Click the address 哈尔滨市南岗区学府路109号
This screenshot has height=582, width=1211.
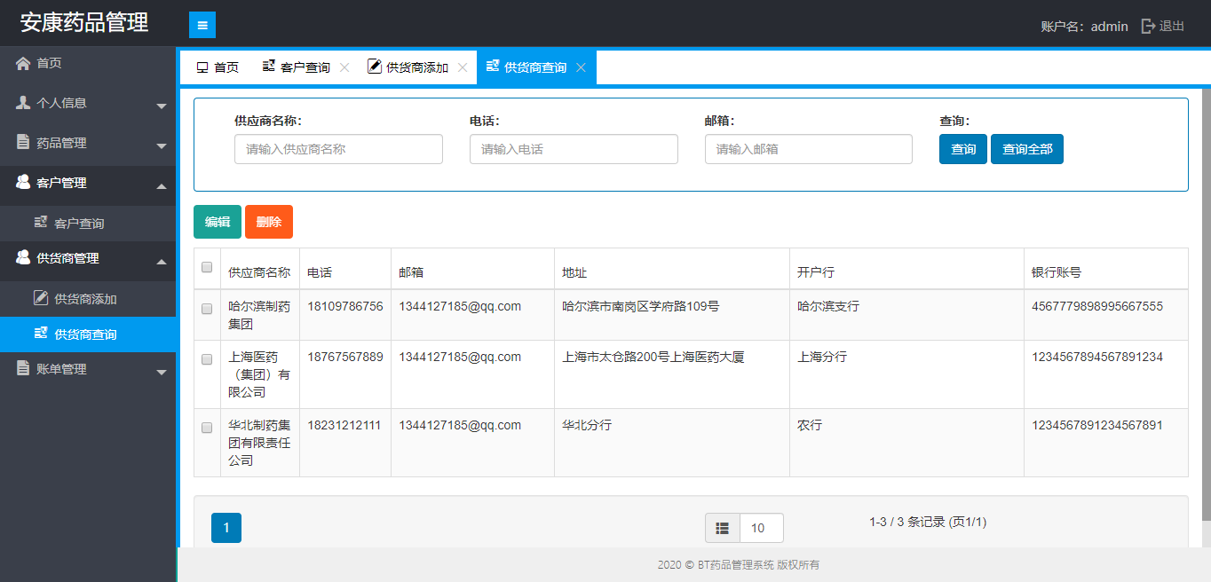(x=641, y=306)
